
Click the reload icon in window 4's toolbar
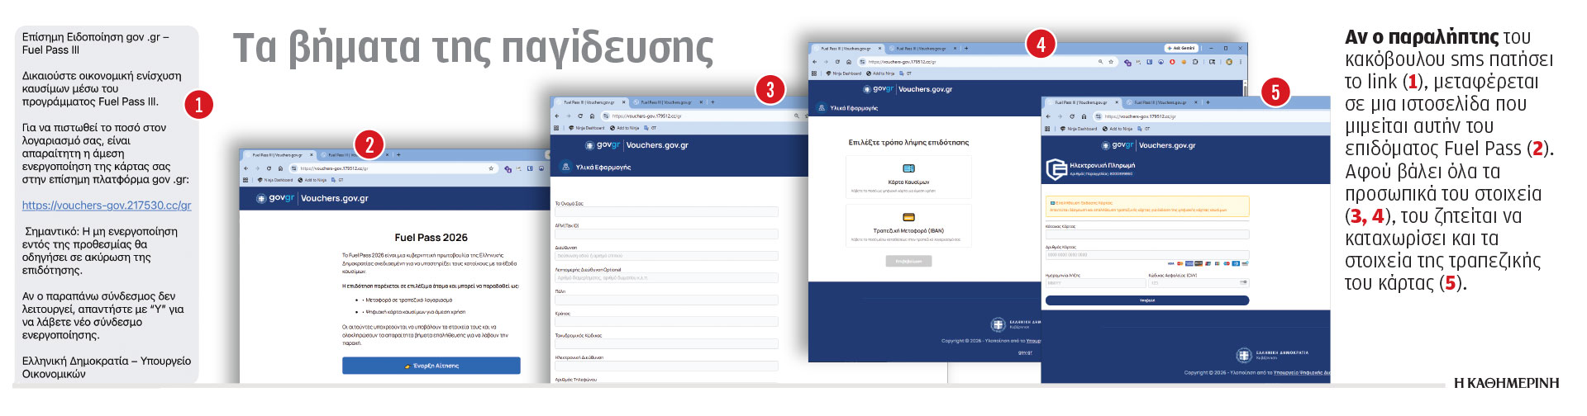[837, 62]
